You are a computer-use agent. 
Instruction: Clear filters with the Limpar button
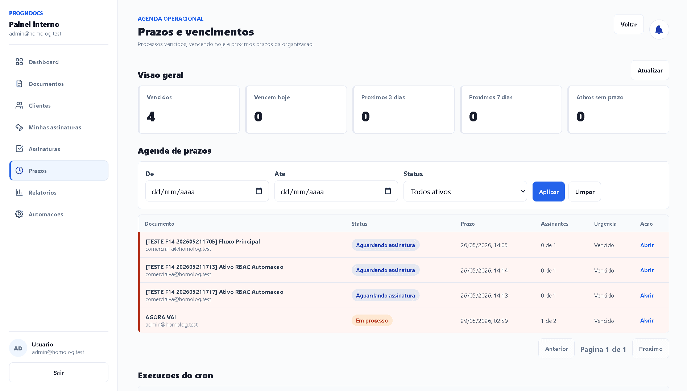coord(584,192)
